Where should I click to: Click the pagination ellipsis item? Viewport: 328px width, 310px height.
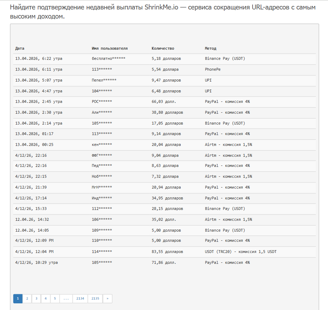tap(66, 298)
